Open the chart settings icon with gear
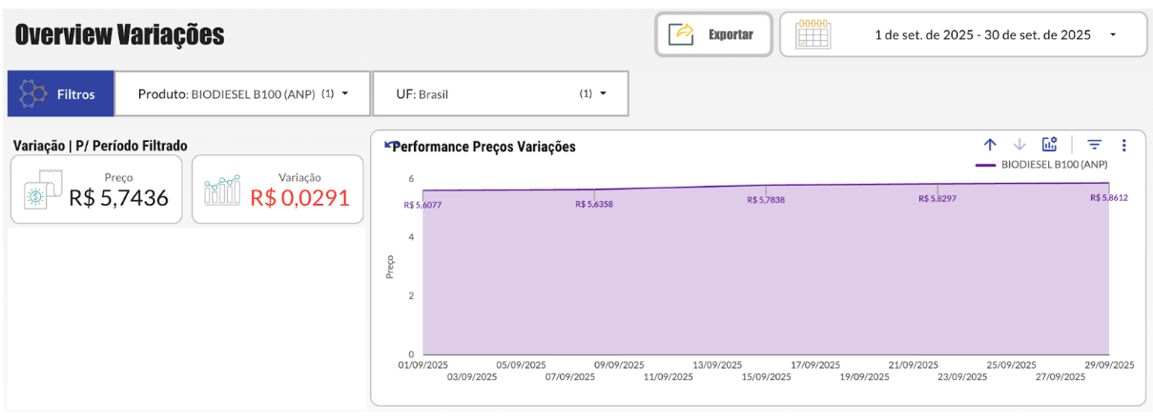1153x420 pixels. point(1049,145)
